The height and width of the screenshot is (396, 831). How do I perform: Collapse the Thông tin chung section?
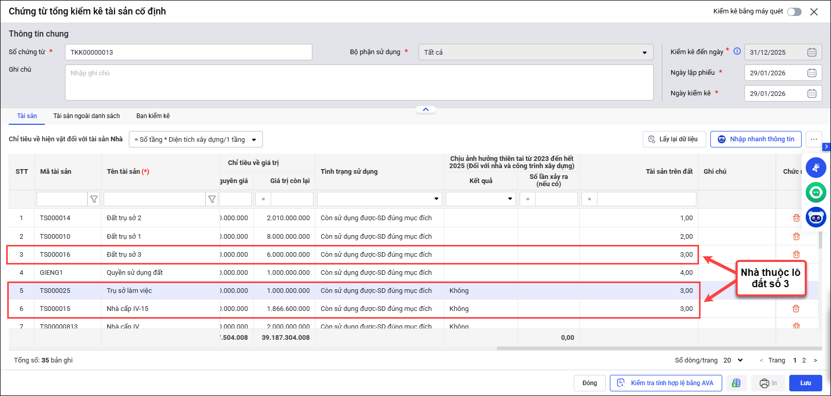tap(426, 109)
